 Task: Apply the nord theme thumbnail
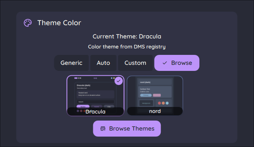tap(155, 95)
